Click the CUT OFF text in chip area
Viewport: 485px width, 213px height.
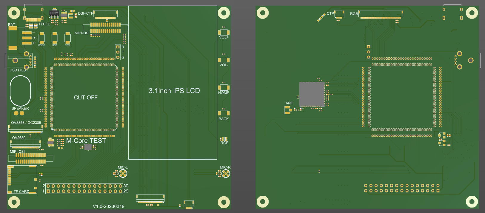click(86, 98)
